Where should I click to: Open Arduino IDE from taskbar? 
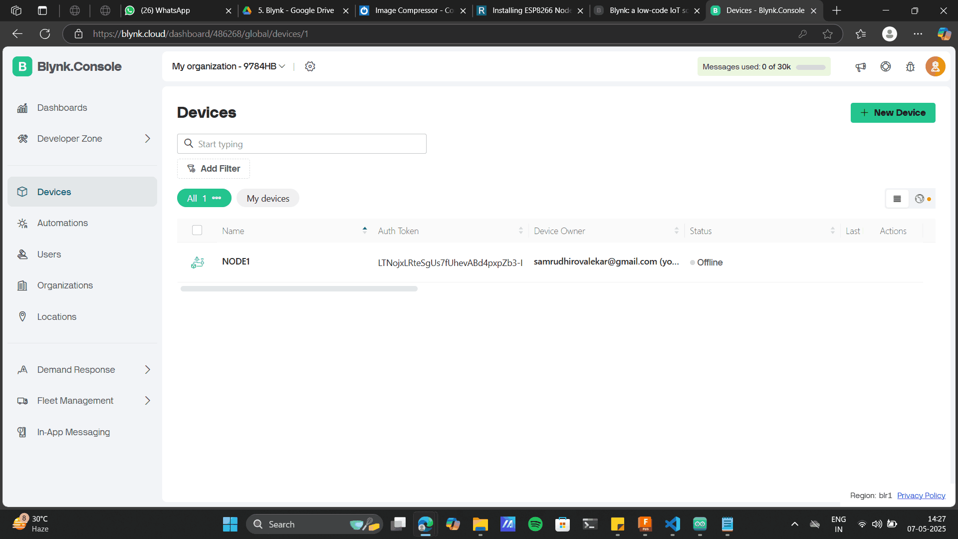(700, 524)
